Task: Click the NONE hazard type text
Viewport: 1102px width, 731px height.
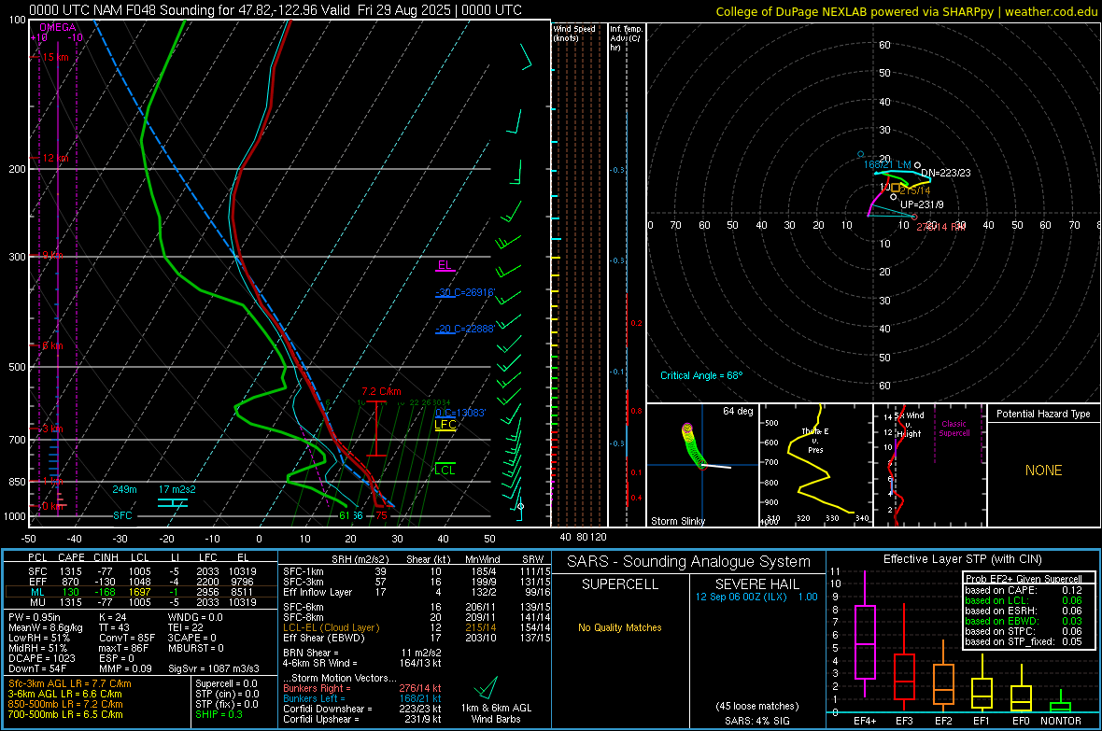Action: 1044,471
